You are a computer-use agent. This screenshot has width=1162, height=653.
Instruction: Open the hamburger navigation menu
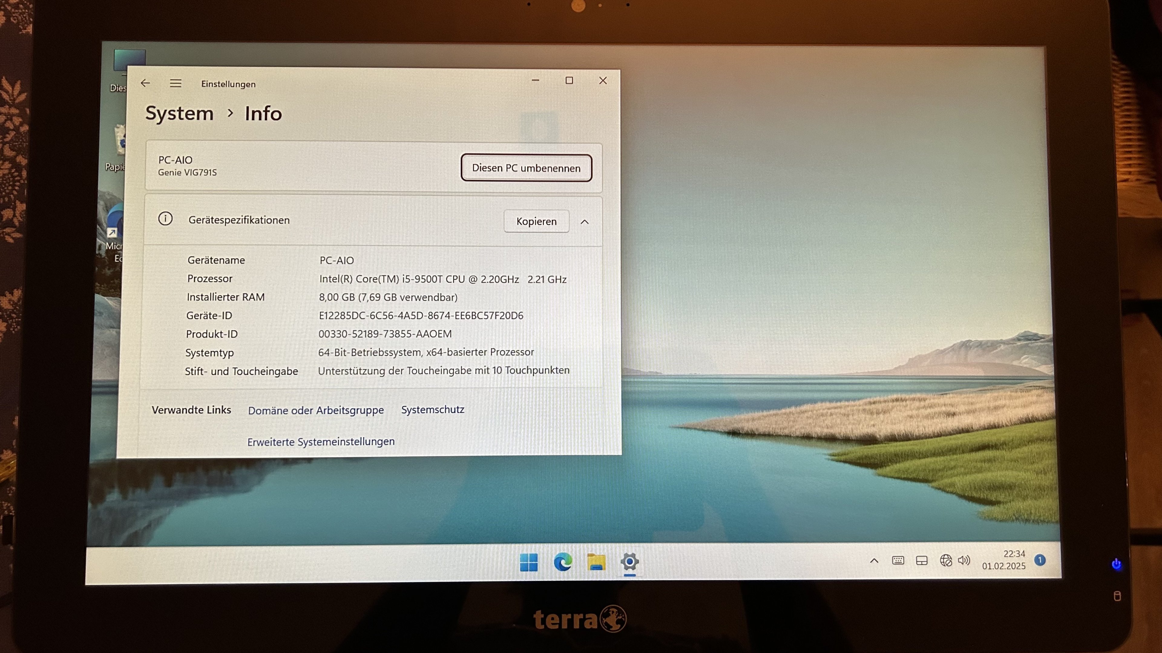click(176, 83)
